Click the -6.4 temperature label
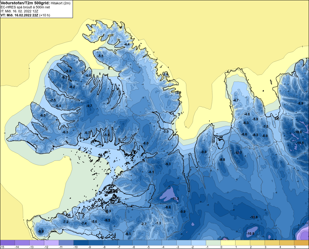The image size is (309, 249). pos(58,106)
